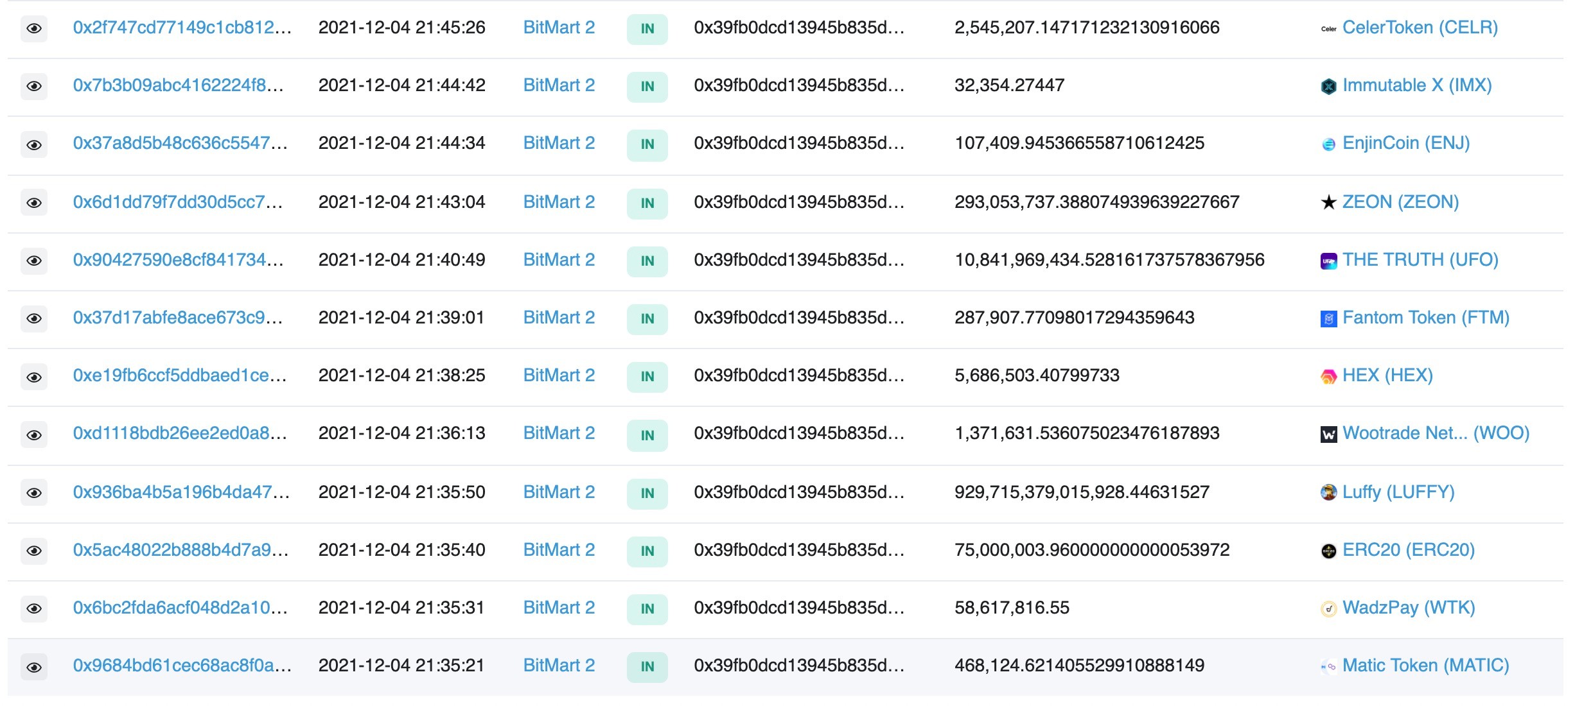The width and height of the screenshot is (1575, 706).
Task: Select the Fantom Token logo icon
Action: pyautogui.click(x=1328, y=318)
